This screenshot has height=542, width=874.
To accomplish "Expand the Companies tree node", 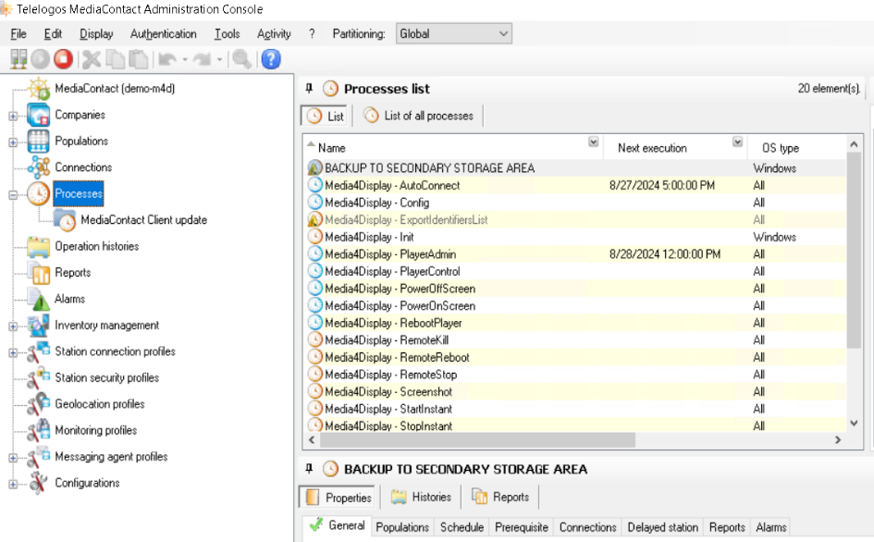I will click(x=13, y=116).
